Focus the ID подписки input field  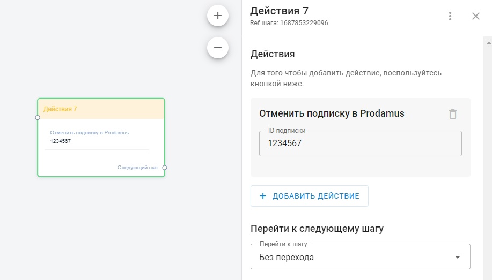point(360,143)
